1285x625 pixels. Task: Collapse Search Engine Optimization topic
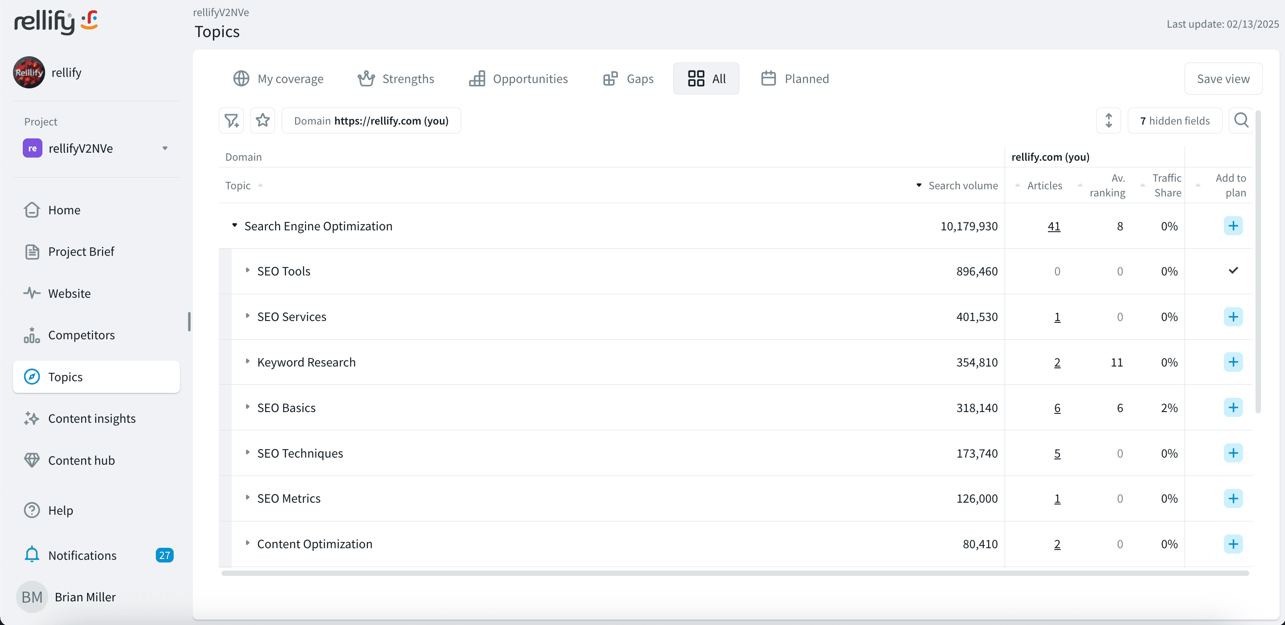pos(234,225)
